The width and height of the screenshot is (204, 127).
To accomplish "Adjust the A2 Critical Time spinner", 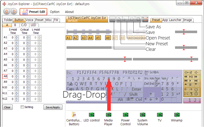I will [x=28, y=43].
